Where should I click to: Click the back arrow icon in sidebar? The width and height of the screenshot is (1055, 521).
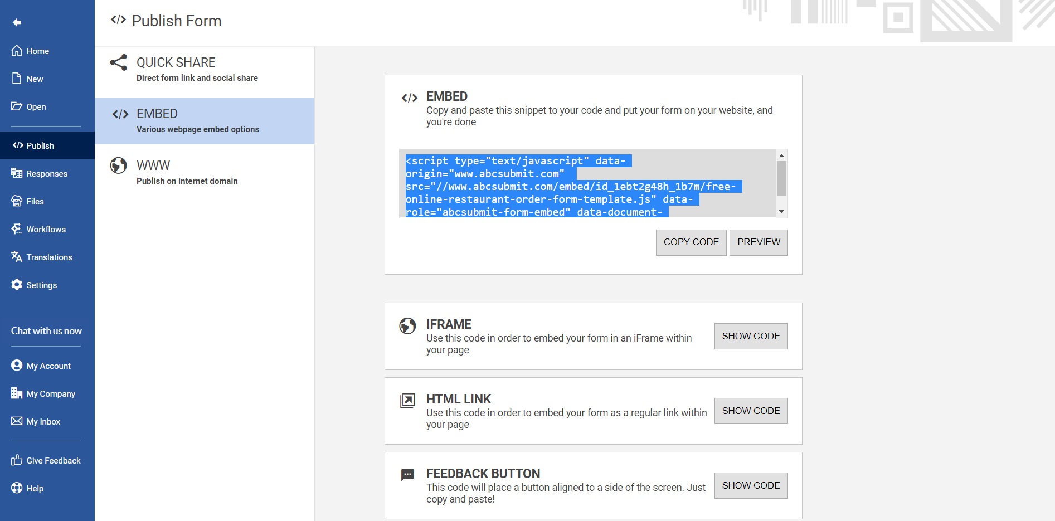coord(17,22)
